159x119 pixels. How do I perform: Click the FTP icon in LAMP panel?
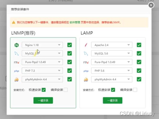pyautogui.click(x=86, y=63)
